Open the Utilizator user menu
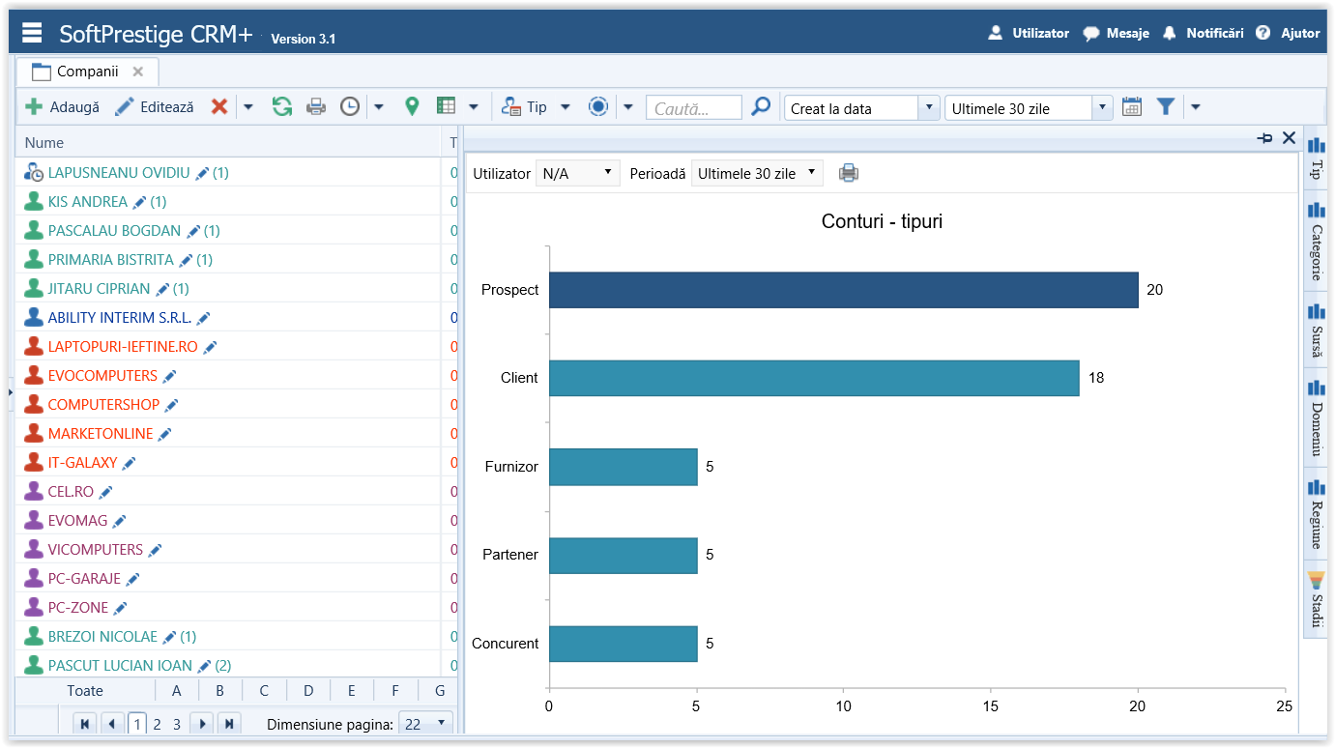1335x748 pixels. 1029,33
